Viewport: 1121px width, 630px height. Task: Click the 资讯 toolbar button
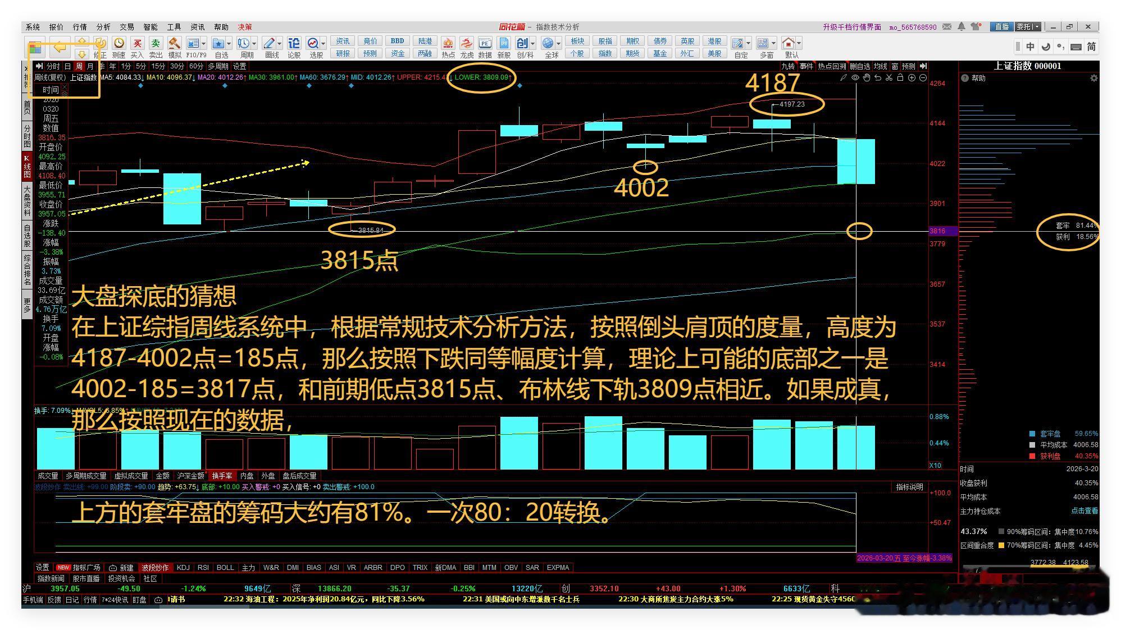(x=343, y=41)
